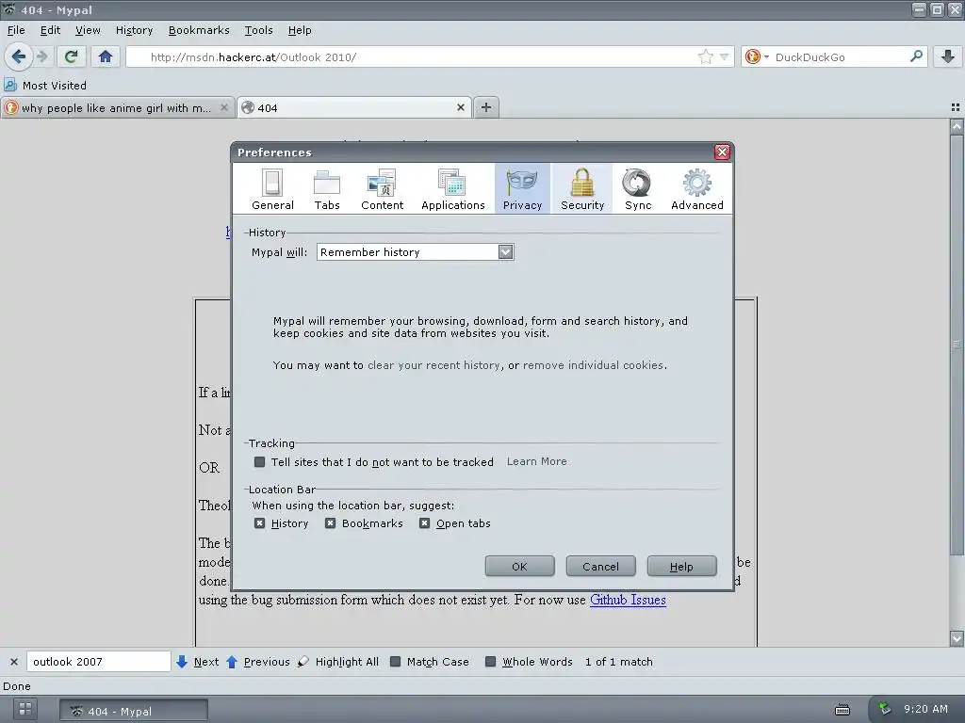Click Cancel in Preferences dialog

[x=600, y=566]
